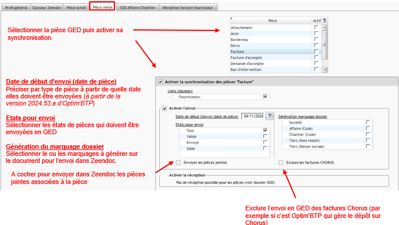Enable Tiers (Raison sociale) marquage checkbox
Image resolution: width=399 pixels, height=225 pixels.
[368, 146]
